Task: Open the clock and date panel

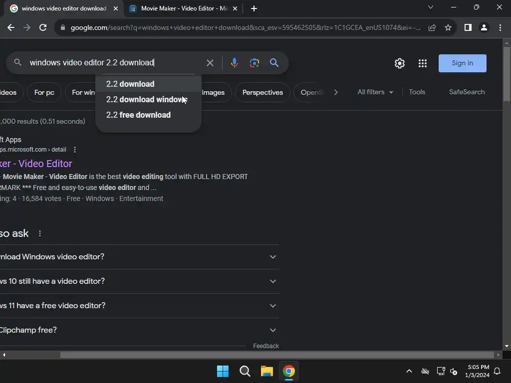Action: [478, 371]
